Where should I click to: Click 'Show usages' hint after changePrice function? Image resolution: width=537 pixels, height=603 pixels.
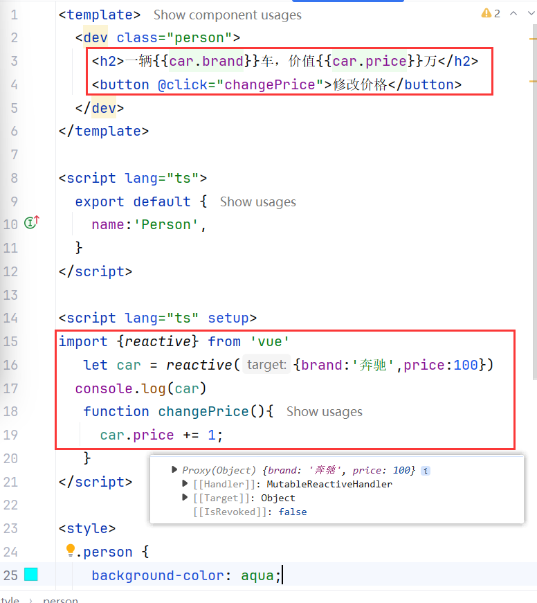point(325,412)
